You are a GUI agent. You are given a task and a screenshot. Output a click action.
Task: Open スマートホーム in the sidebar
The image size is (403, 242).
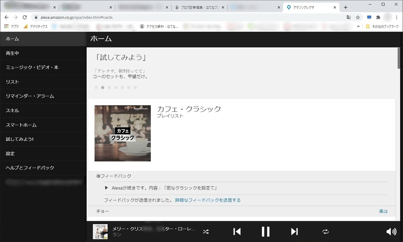pyautogui.click(x=43, y=125)
